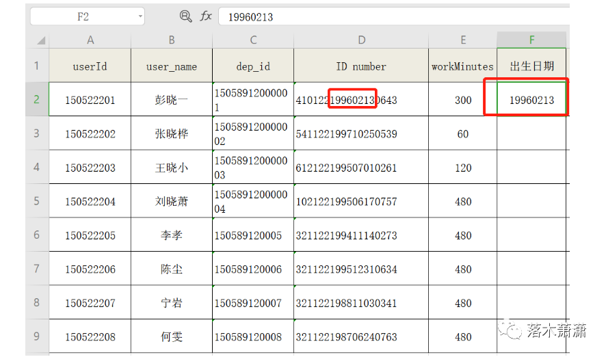606x357 pixels.
Task: Click the workMinutes header cell
Action: point(462,66)
